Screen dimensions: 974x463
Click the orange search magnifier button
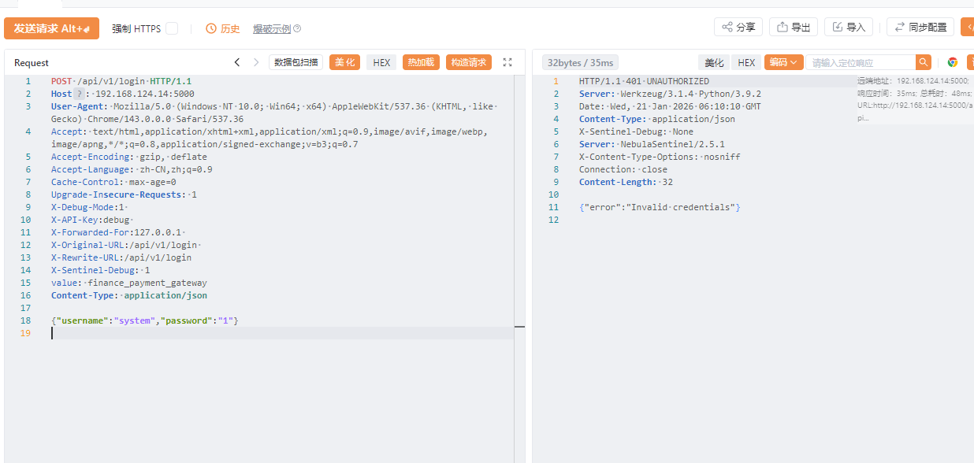[x=924, y=62]
